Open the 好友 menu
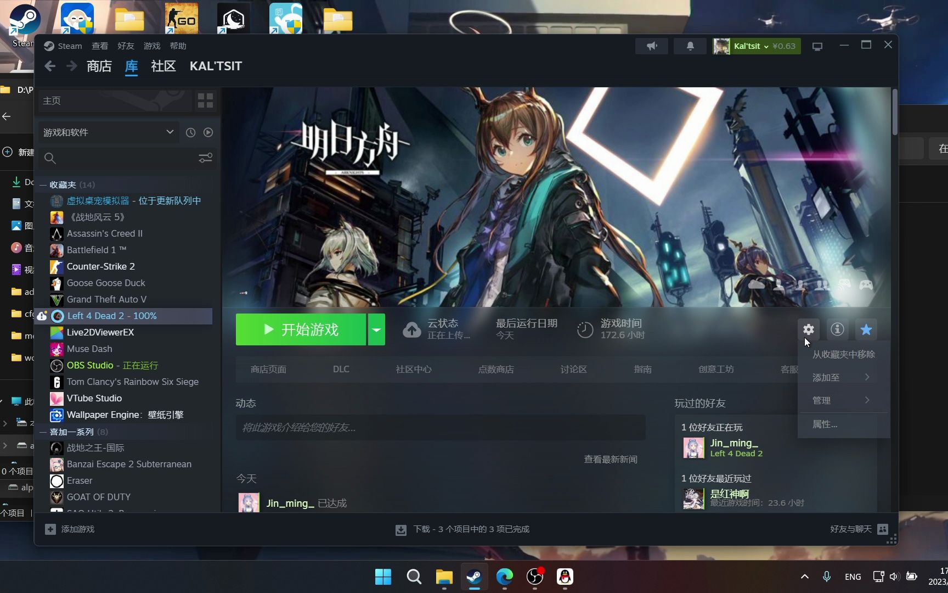 tap(126, 46)
